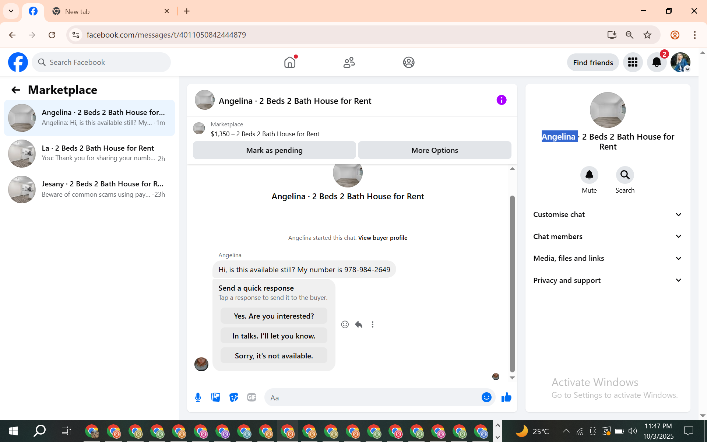
Task: Open the taskbar clock showing 11:47 PM
Action: (658, 431)
